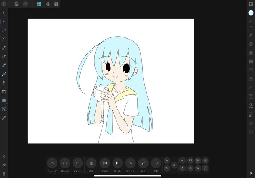The width and height of the screenshot is (255, 178).
Task: Open the History clock studio icon
Action: tap(251, 132)
